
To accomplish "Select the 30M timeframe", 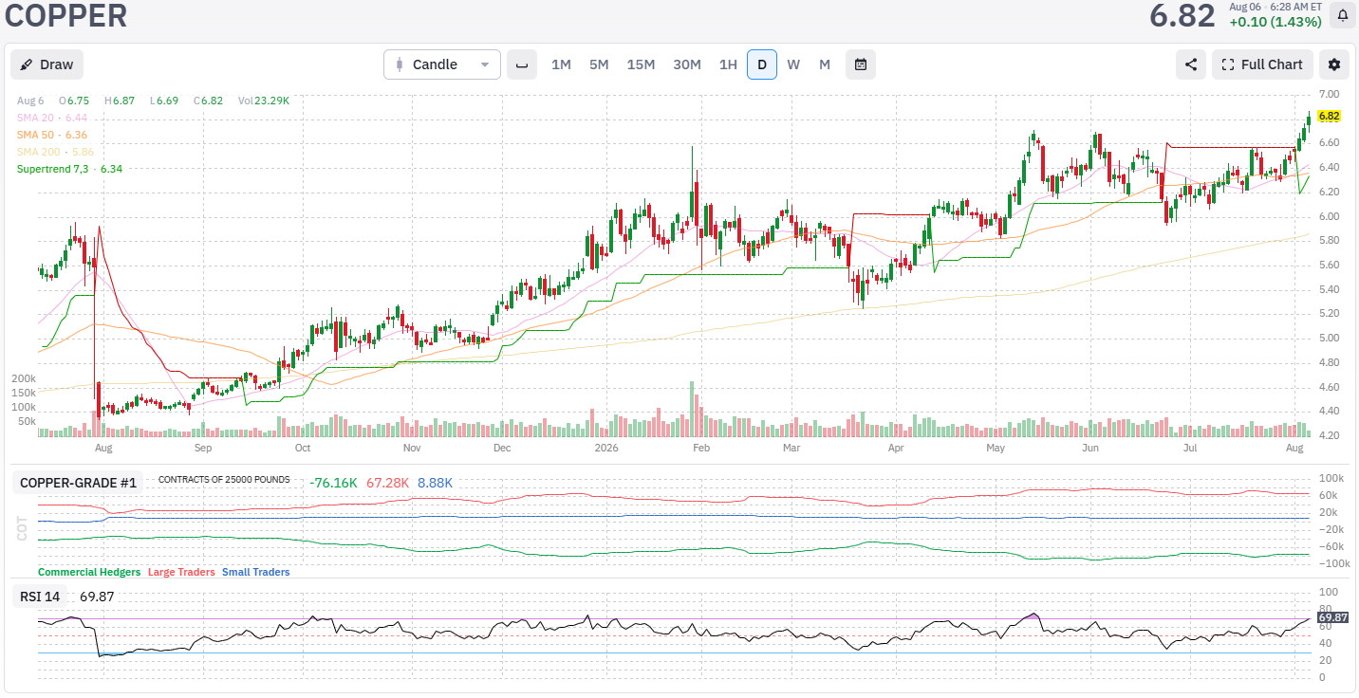I will 687,64.
